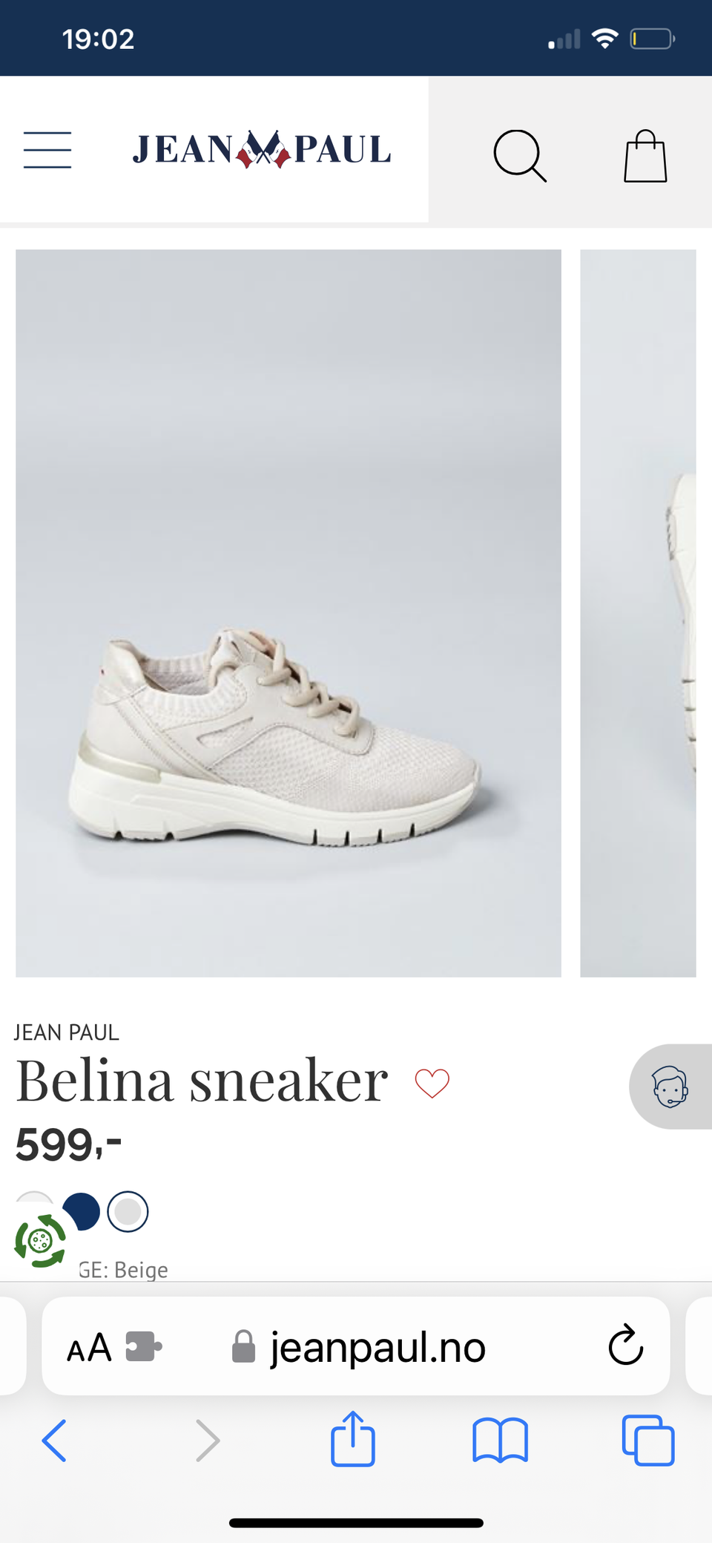This screenshot has height=1543, width=712.
Task: Click the Jean Paul logo
Action: pyautogui.click(x=261, y=149)
